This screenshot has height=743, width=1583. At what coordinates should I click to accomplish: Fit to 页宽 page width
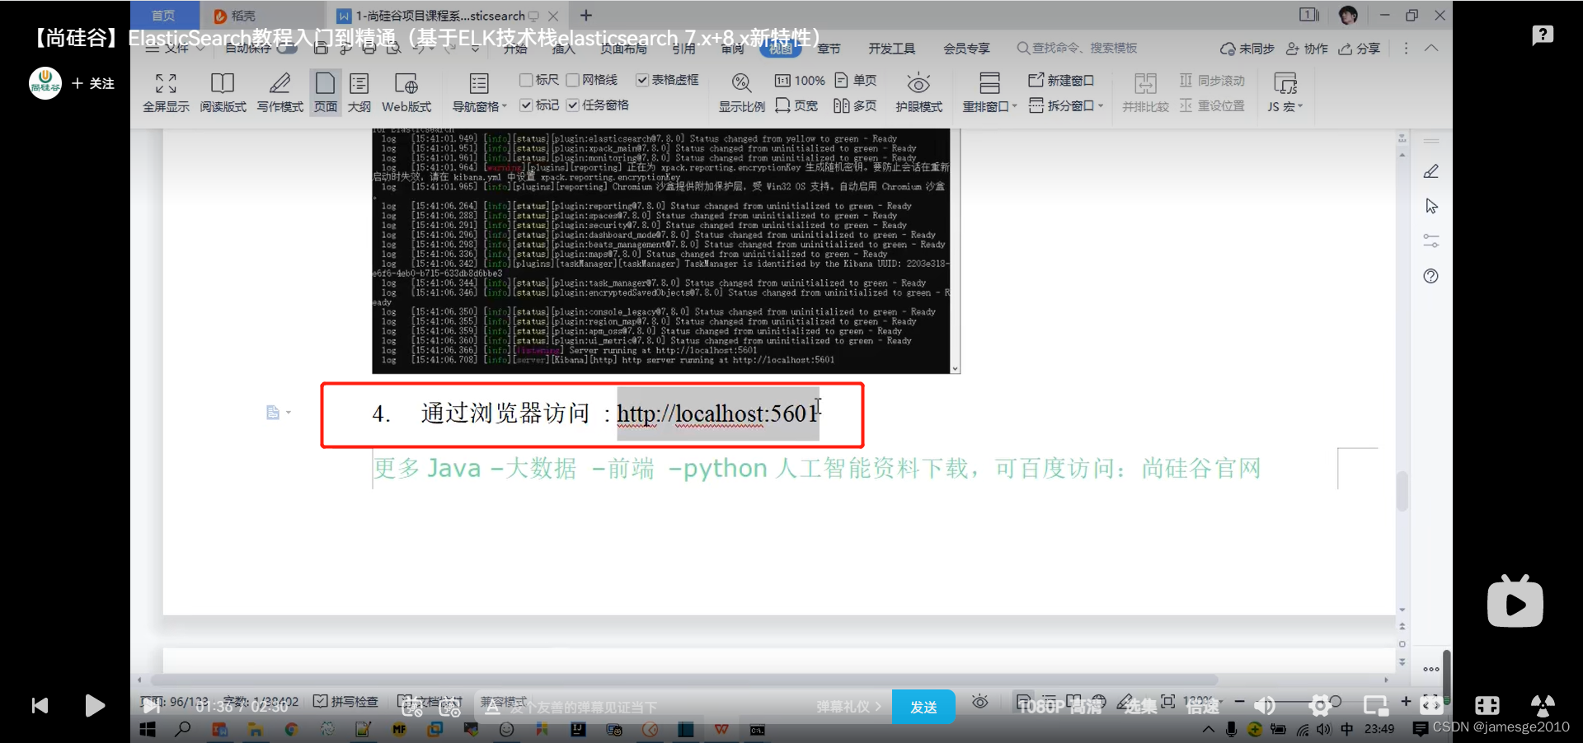(796, 105)
